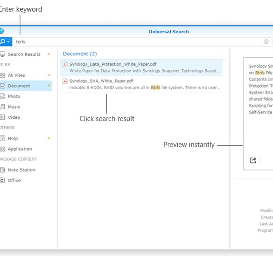Viewport: 273px width, 256px height.
Task: Click the All Files icon
Action: click(2, 75)
